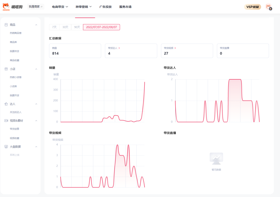Collapse the 视频&素材 sidebar section

pos(36,121)
